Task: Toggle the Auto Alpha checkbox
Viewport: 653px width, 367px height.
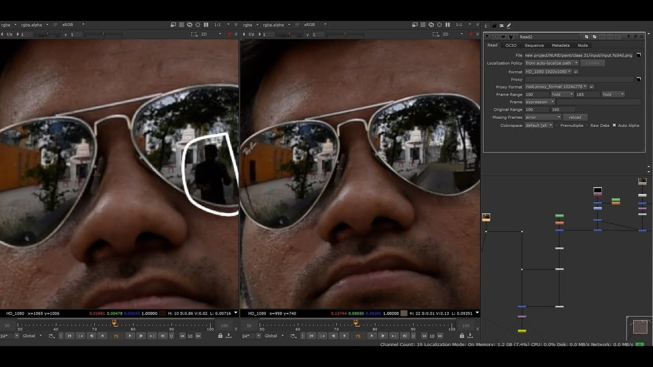Action: (614, 125)
